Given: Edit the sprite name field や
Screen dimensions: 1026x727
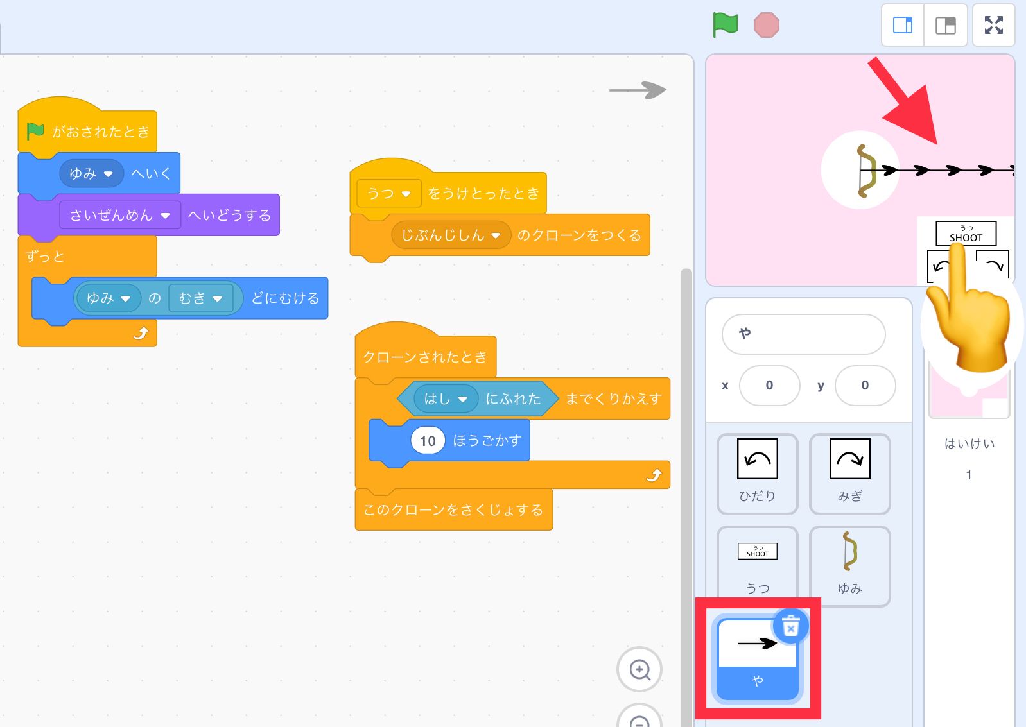Looking at the screenshot, I should (803, 334).
